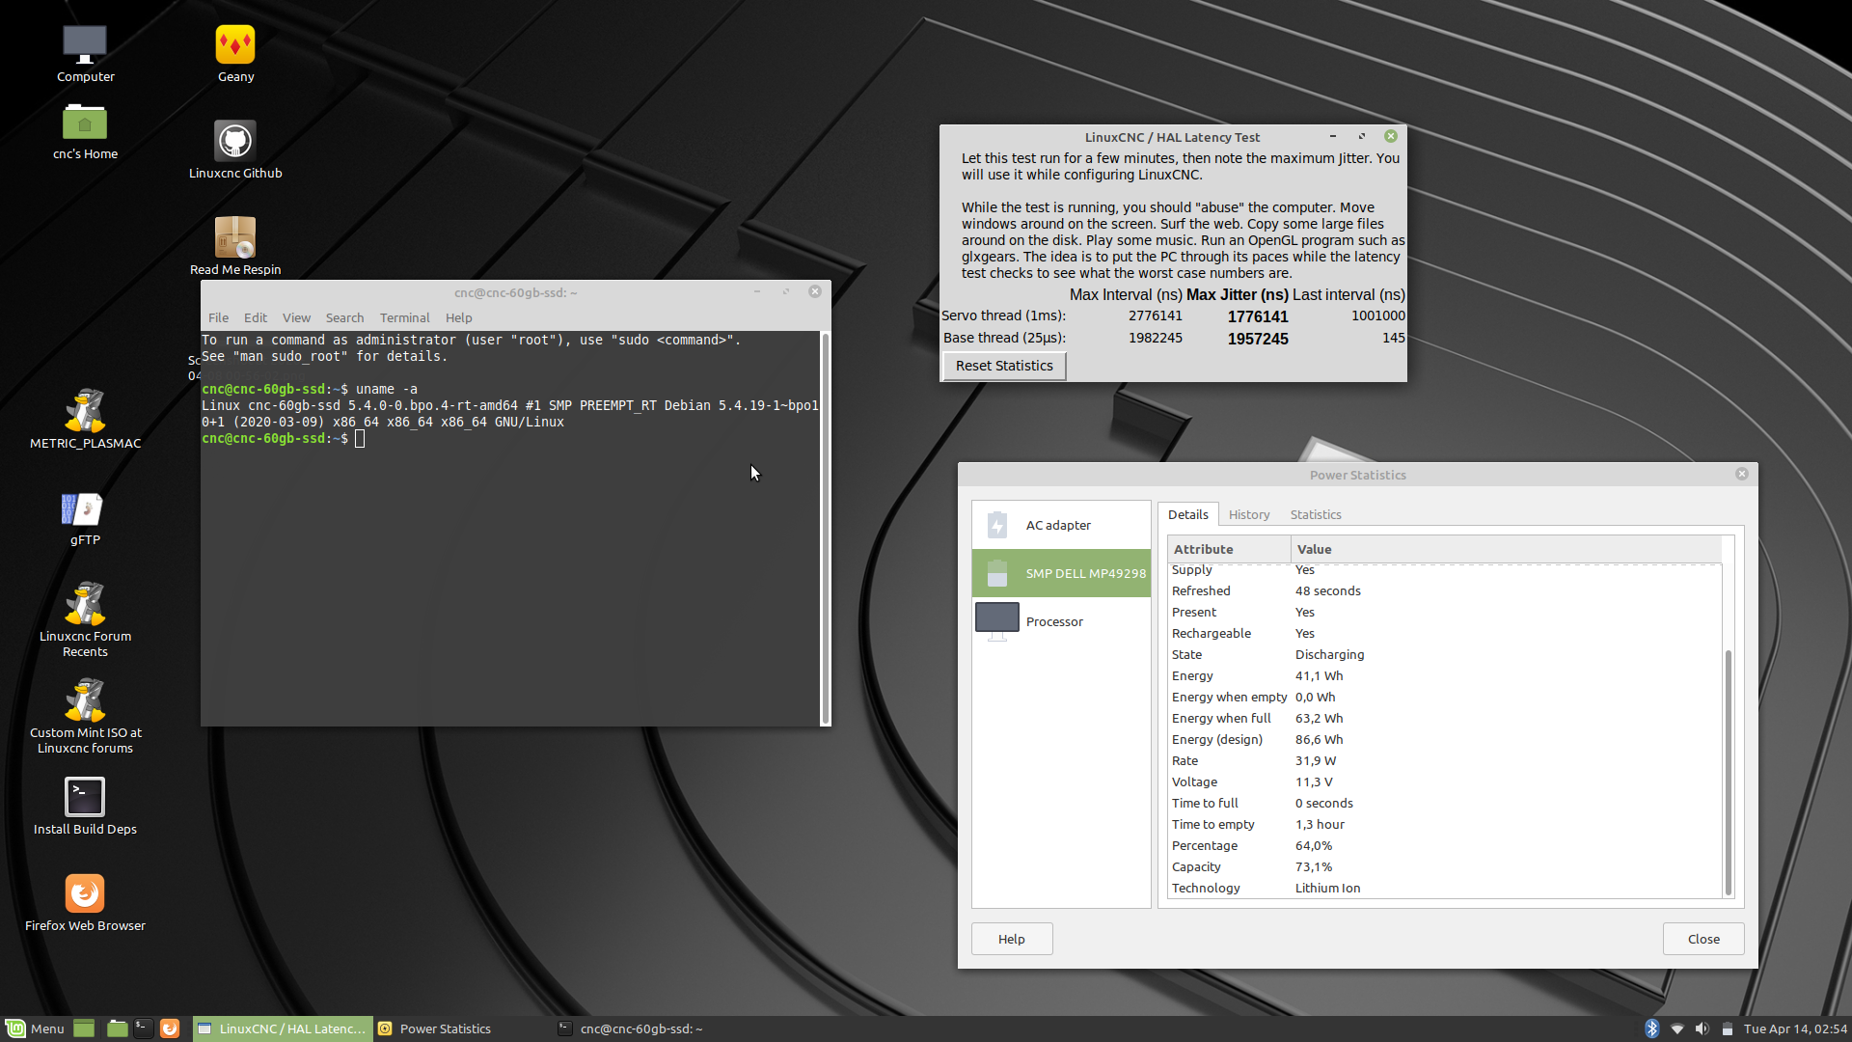Open Linuxcnc Forum Recents shortcut
Viewport: 1852px width, 1042px height.
click(85, 619)
